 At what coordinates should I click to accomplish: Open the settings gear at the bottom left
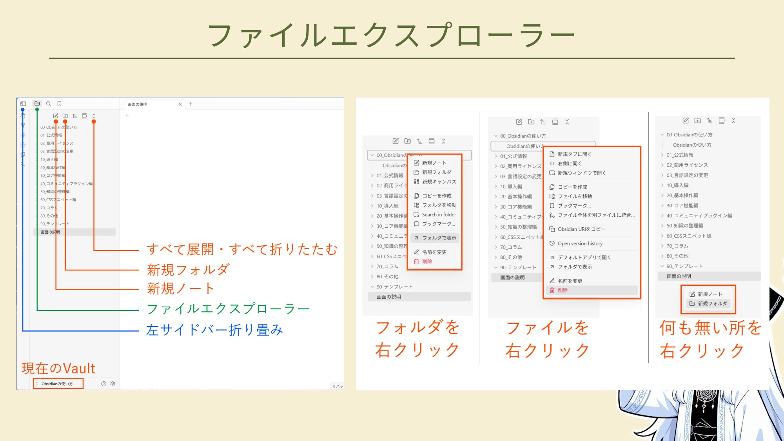click(x=113, y=384)
